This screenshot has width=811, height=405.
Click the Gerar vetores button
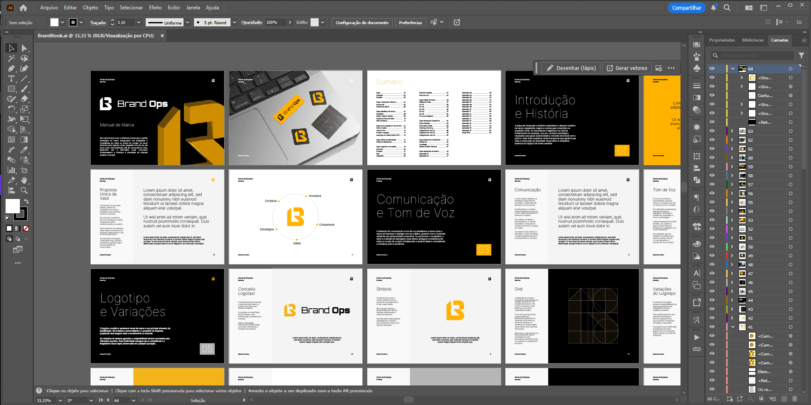click(627, 68)
